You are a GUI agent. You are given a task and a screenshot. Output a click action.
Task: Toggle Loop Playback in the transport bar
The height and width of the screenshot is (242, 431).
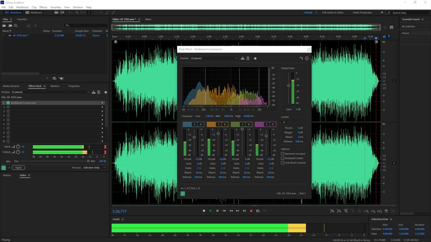click(x=258, y=211)
